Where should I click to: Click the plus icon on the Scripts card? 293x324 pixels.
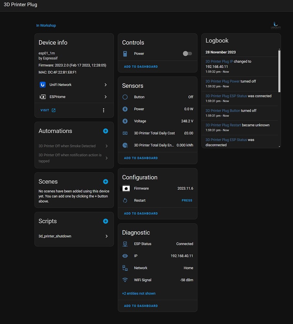tap(105, 221)
